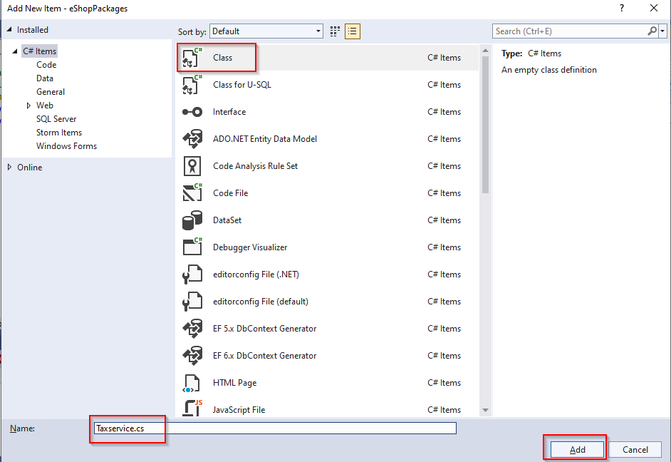671x462 pixels.
Task: Open the Sort by Default dropdown
Action: point(266,31)
